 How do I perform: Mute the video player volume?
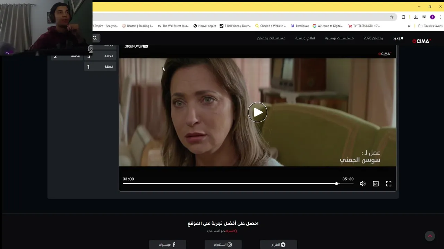(x=362, y=184)
